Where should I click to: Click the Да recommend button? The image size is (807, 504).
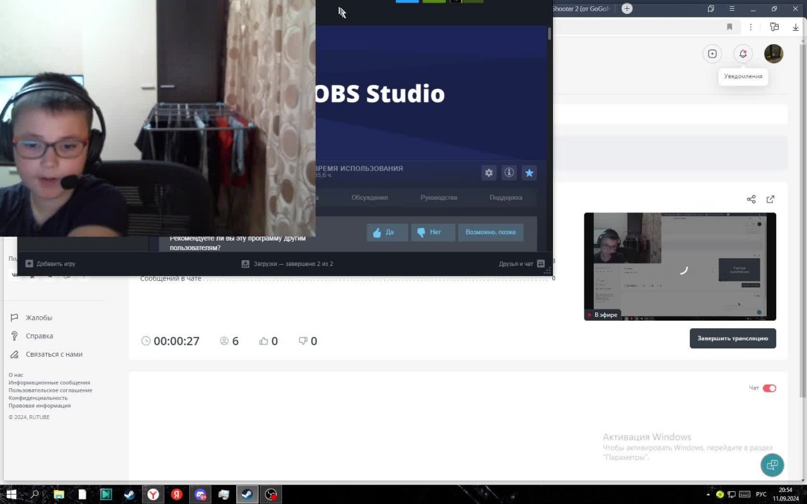coord(387,232)
